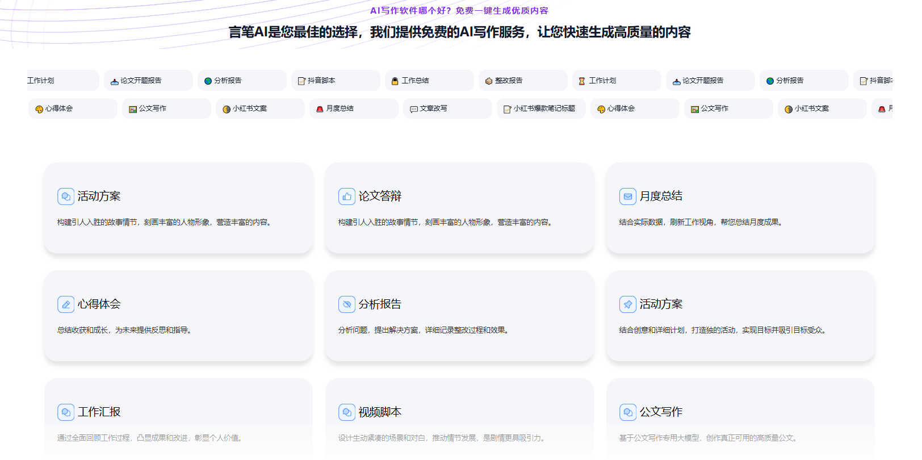Select the 文章改写 tag
The width and height of the screenshot is (922, 460).
(x=447, y=108)
